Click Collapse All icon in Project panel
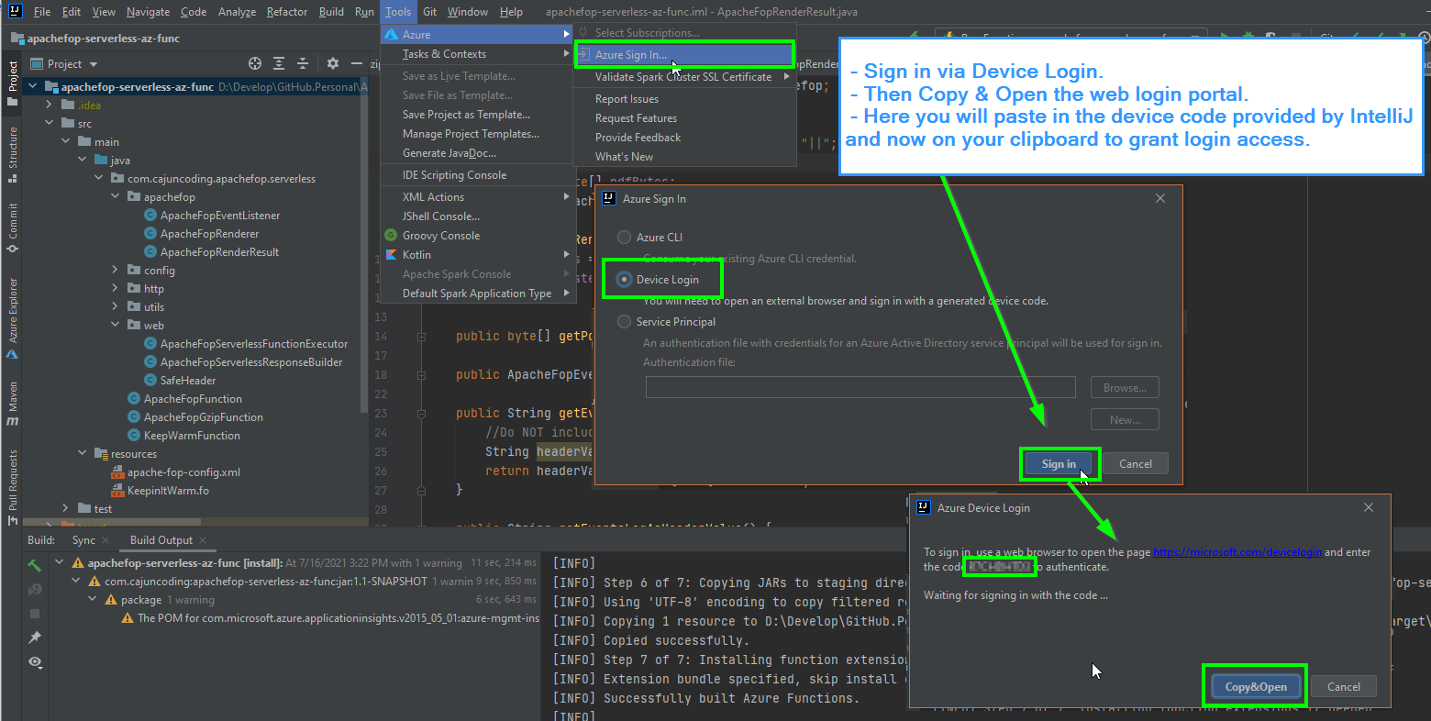 (x=303, y=63)
